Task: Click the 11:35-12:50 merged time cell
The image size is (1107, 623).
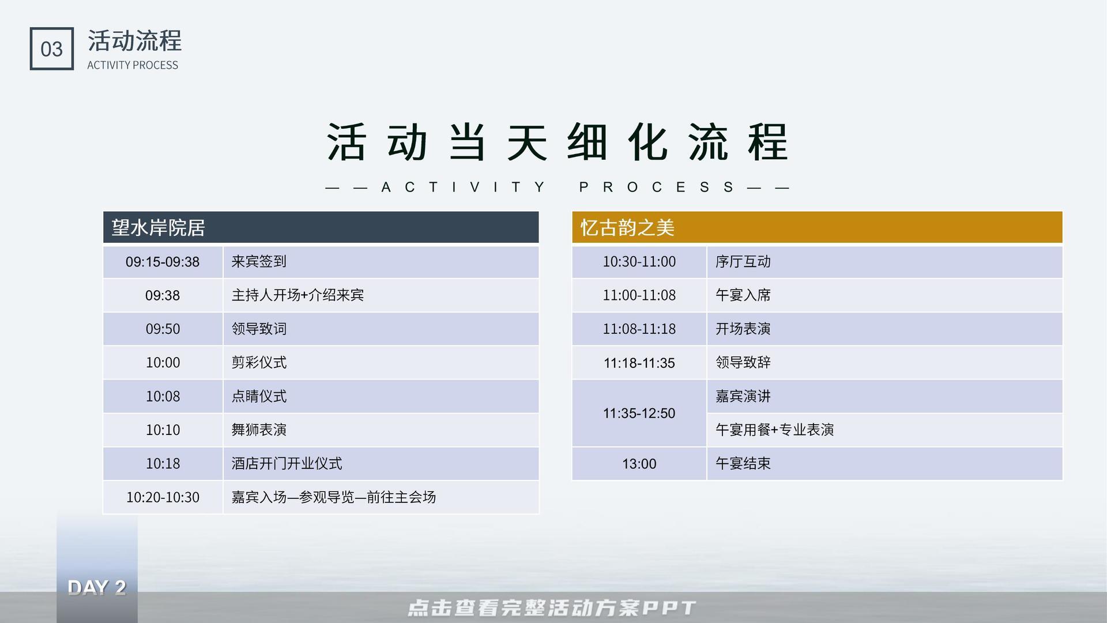Action: point(639,413)
